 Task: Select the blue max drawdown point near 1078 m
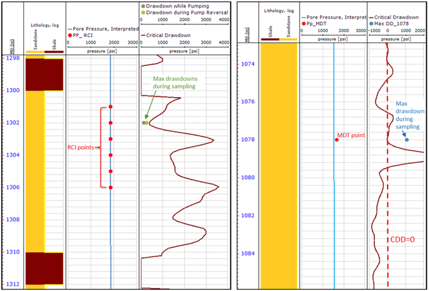coord(406,140)
